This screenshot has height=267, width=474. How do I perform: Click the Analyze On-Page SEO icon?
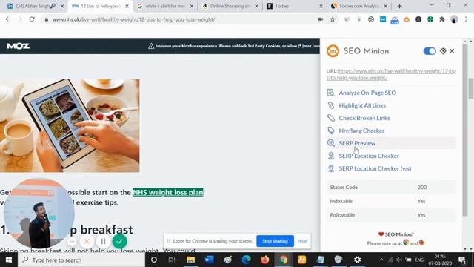pos(331,93)
